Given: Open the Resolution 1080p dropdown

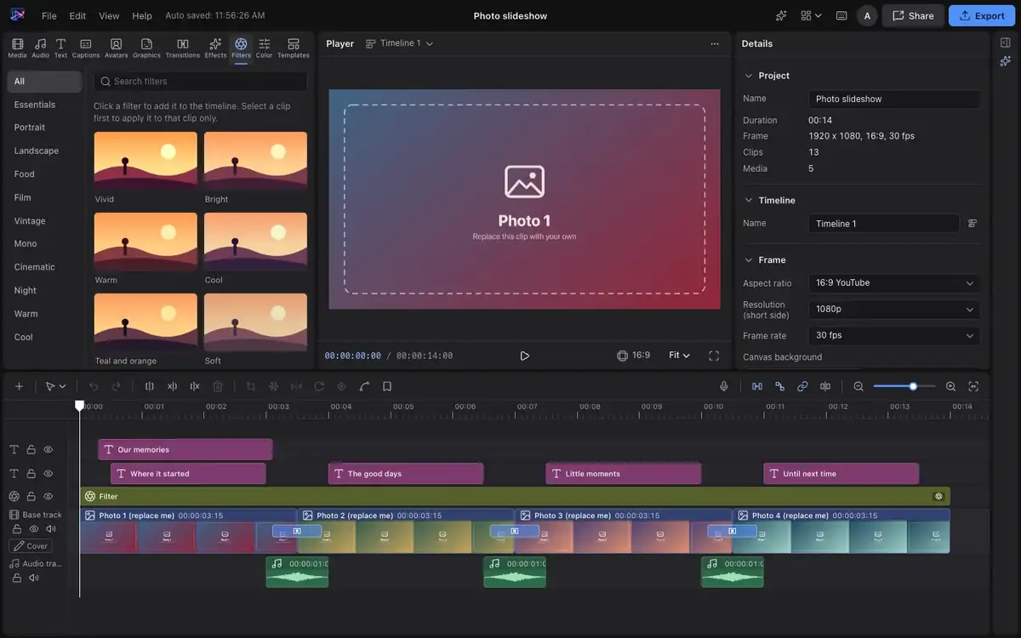Looking at the screenshot, I should click(894, 309).
